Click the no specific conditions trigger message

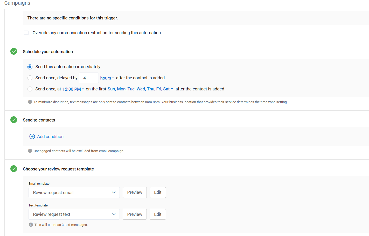pos(73,18)
